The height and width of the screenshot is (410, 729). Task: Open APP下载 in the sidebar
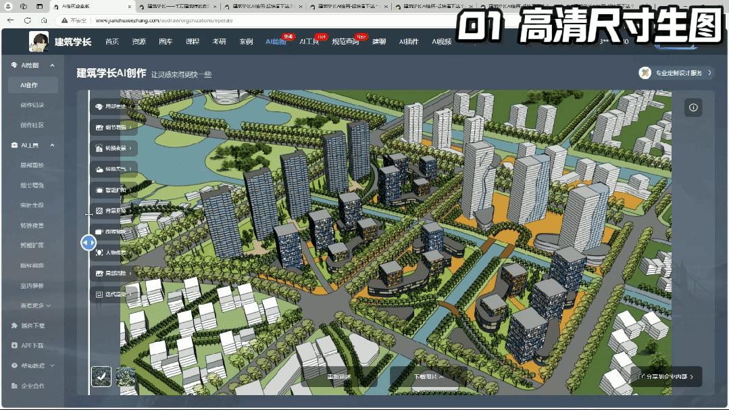point(32,346)
